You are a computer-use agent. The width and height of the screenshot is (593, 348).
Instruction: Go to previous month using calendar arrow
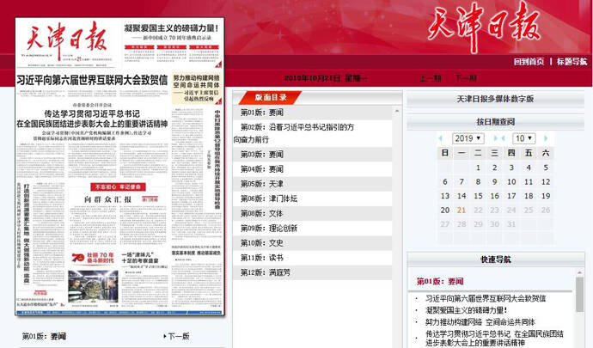(x=503, y=138)
